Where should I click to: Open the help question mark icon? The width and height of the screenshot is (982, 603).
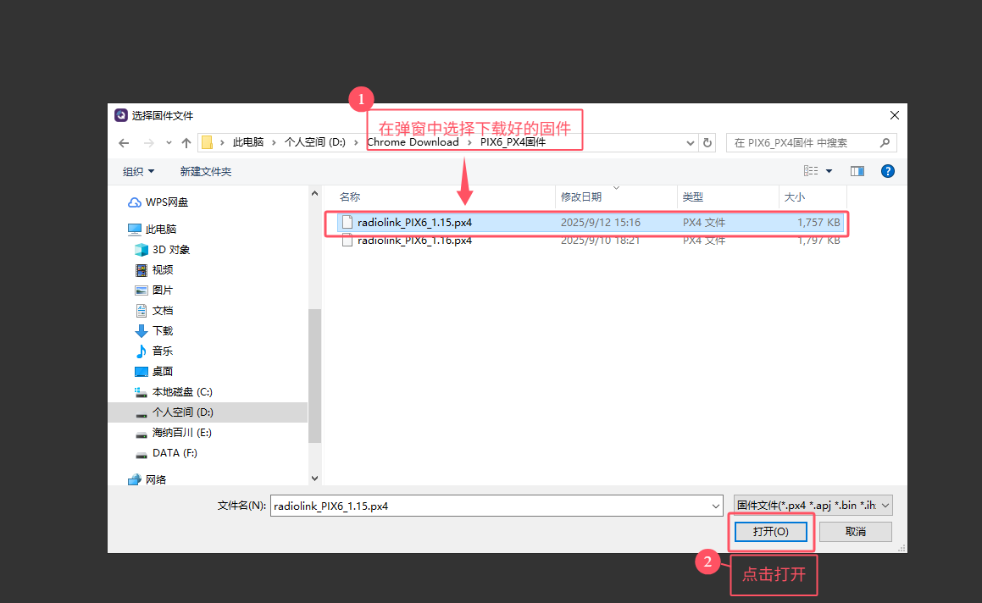[887, 171]
